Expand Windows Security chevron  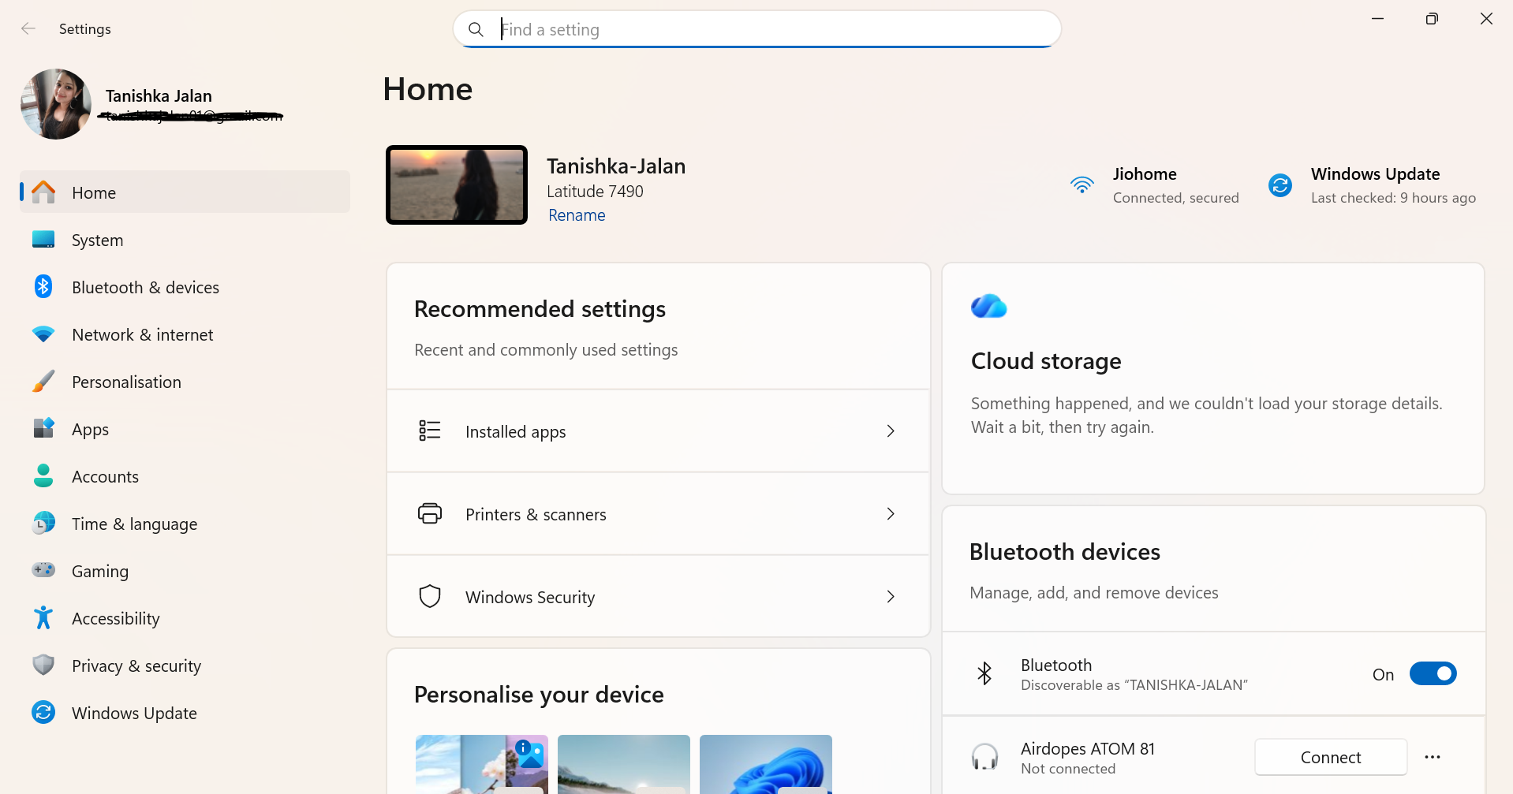pyautogui.click(x=891, y=596)
